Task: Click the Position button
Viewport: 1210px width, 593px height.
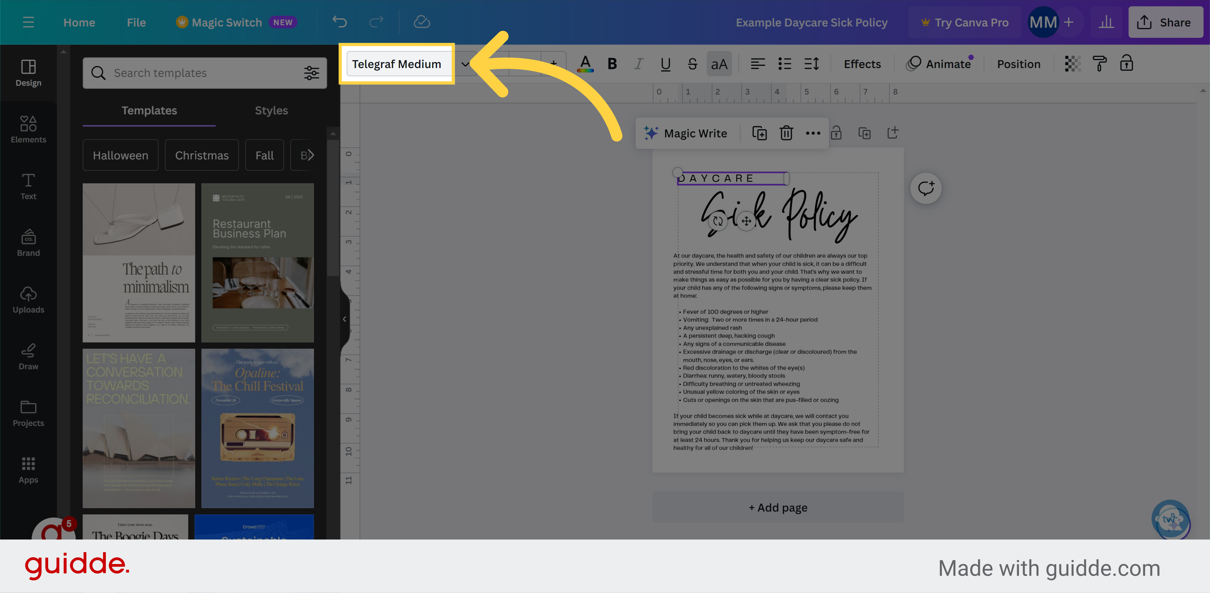Action: (1018, 64)
